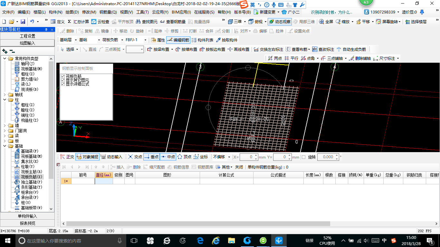Click 属性 properties icon
Image resolution: width=440 pixels, height=247 pixels.
pyautogui.click(x=158, y=40)
